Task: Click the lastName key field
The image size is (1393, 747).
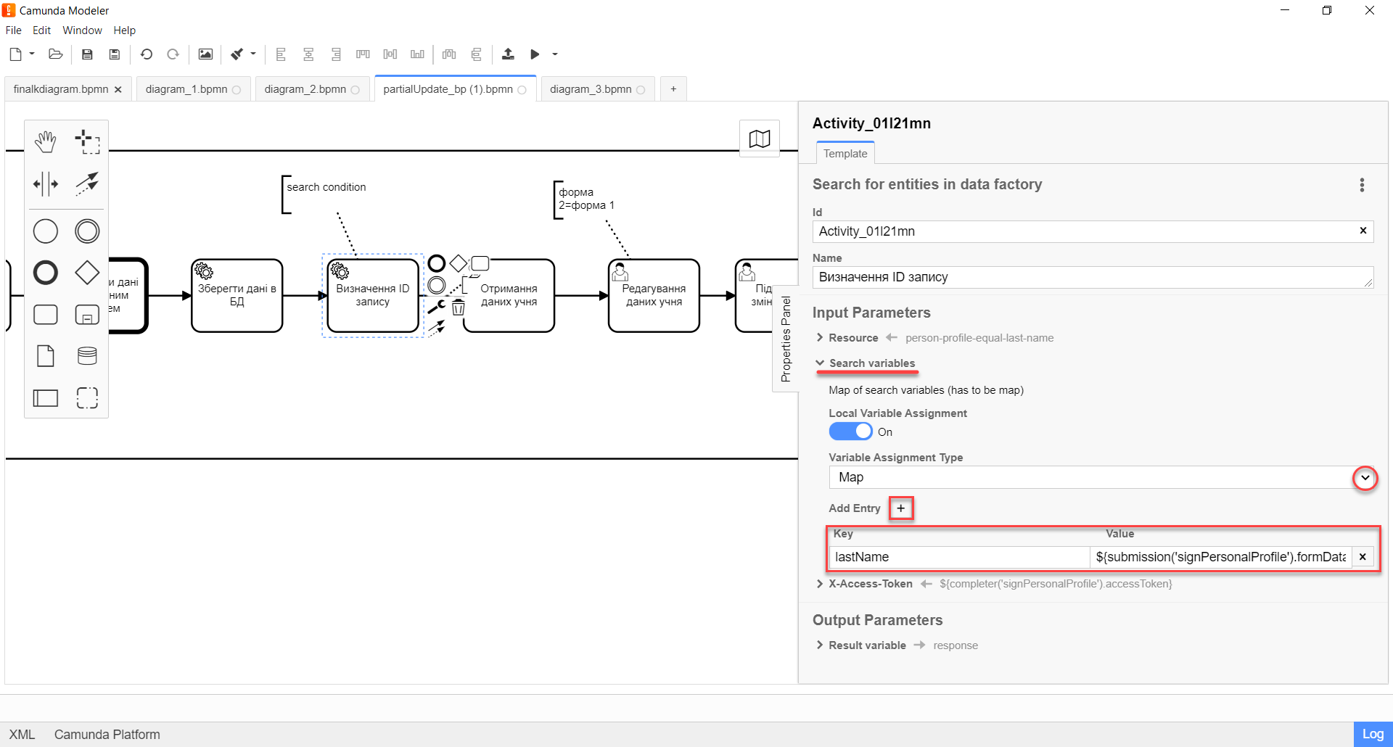Action: (959, 557)
